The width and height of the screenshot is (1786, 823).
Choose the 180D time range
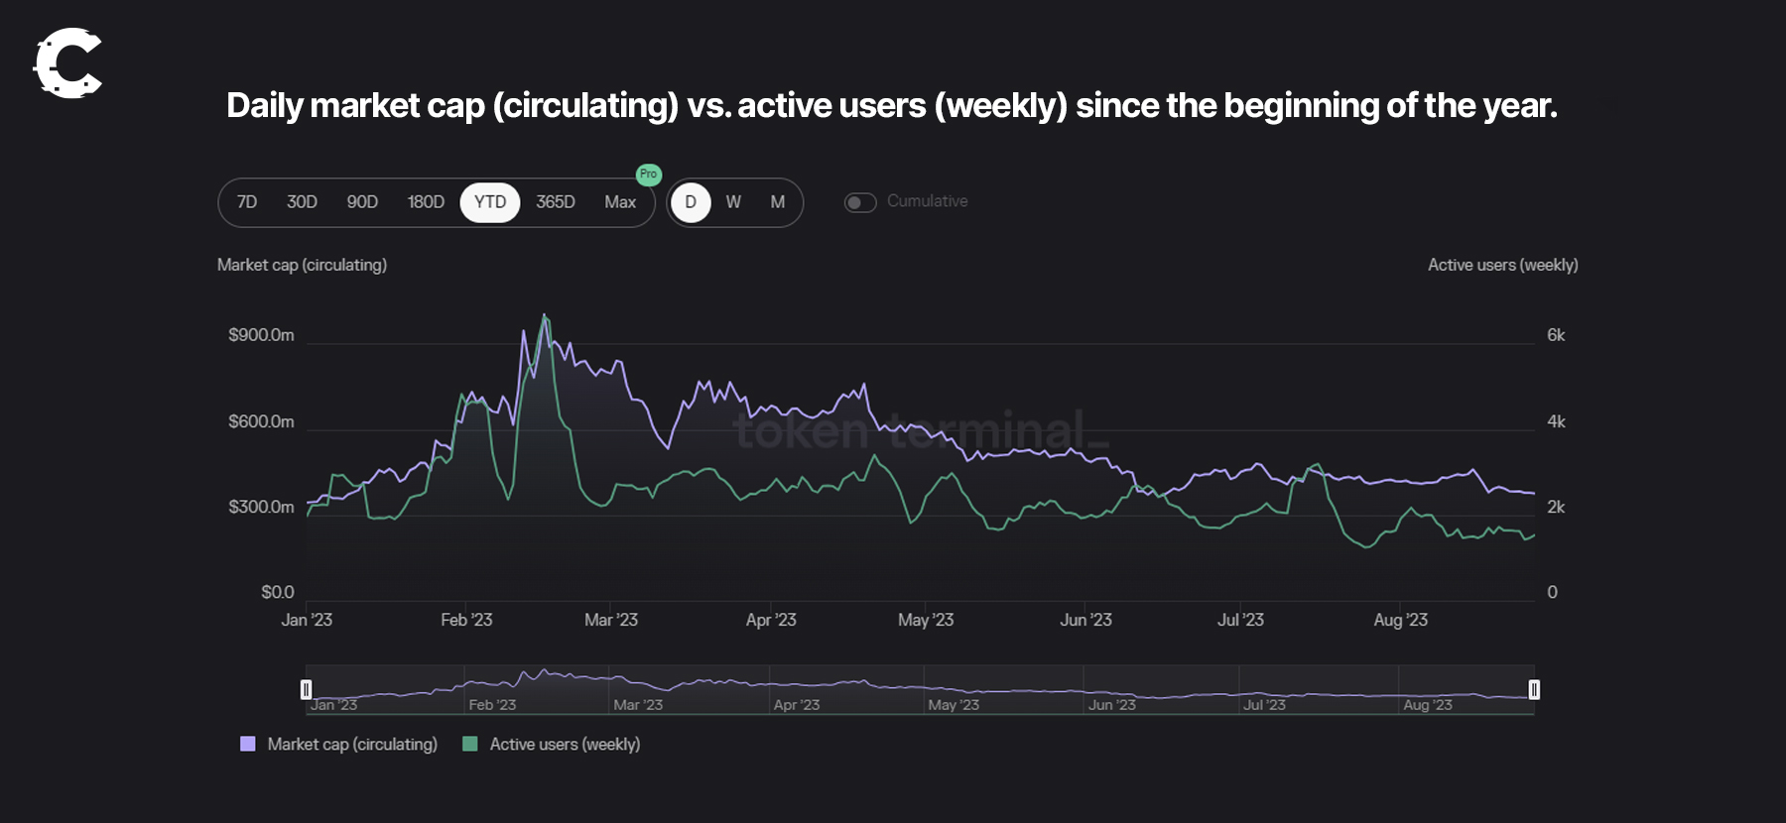[x=426, y=202]
